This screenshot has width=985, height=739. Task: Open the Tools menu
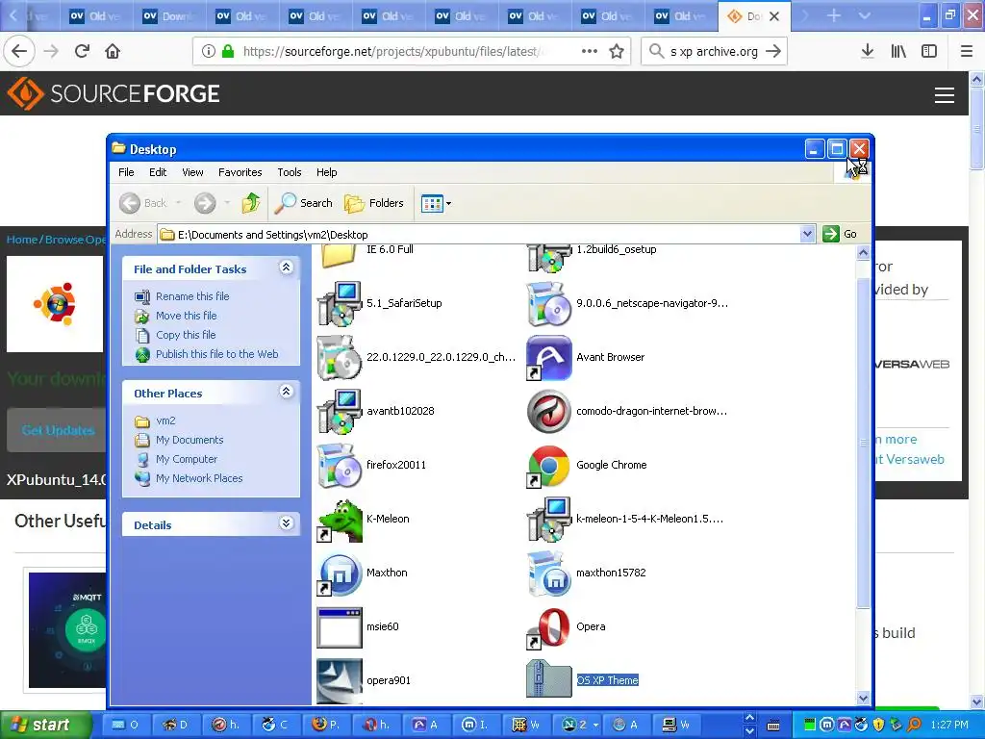290,172
